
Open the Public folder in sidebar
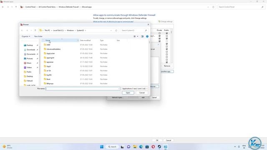(29, 72)
